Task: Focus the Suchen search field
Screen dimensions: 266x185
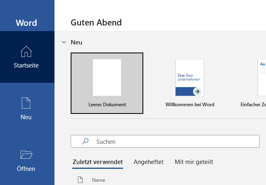Action: pyautogui.click(x=165, y=141)
